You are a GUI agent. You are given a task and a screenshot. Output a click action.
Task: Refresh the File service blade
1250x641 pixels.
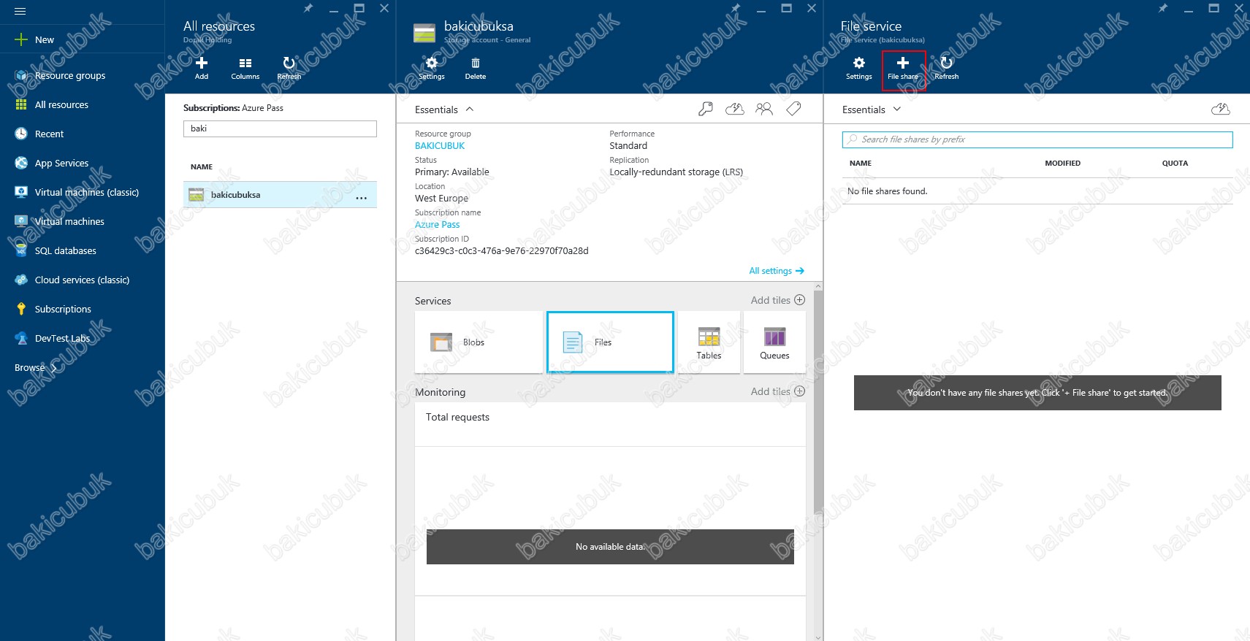click(x=947, y=68)
